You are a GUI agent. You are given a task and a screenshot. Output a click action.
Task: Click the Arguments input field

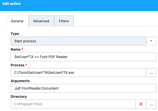[83, 88]
